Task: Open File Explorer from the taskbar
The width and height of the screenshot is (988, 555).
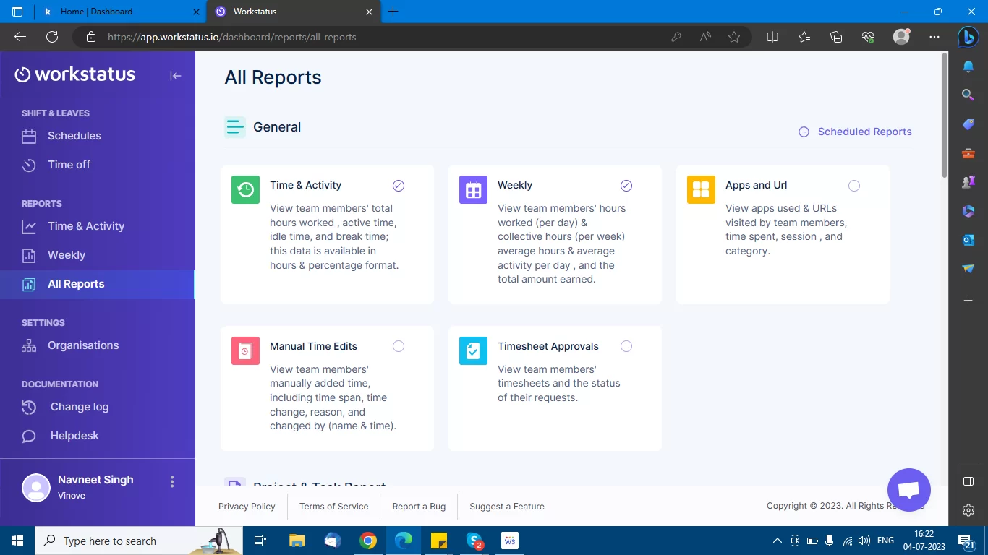Action: (297, 541)
